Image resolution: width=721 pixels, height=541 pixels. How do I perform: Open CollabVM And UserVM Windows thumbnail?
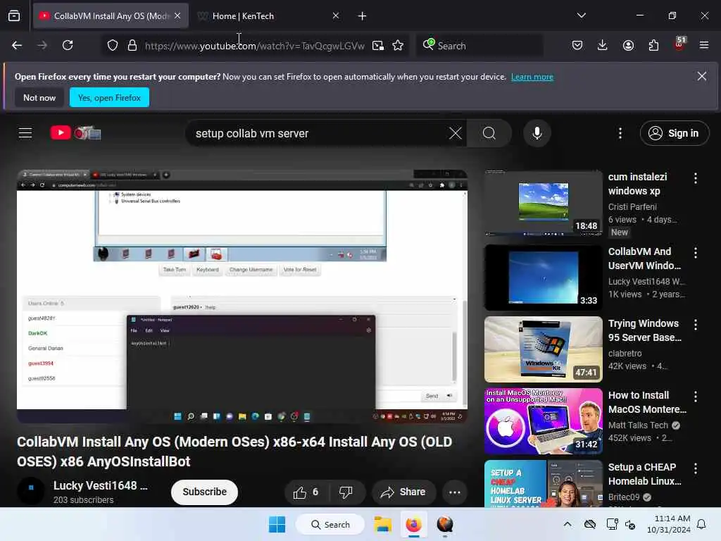coord(543,278)
